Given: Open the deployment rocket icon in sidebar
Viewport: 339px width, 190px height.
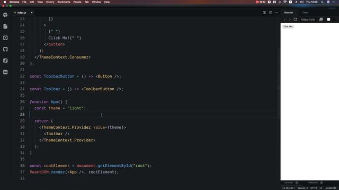Looking at the screenshot, I should coord(5,61).
